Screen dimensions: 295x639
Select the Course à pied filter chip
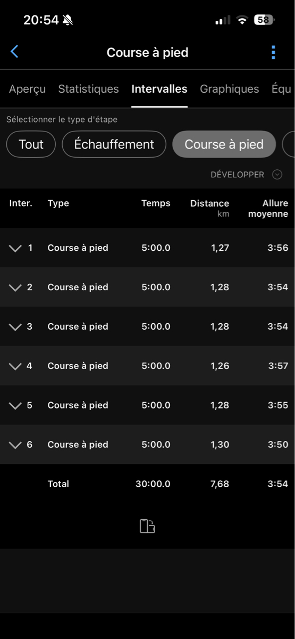click(x=224, y=144)
